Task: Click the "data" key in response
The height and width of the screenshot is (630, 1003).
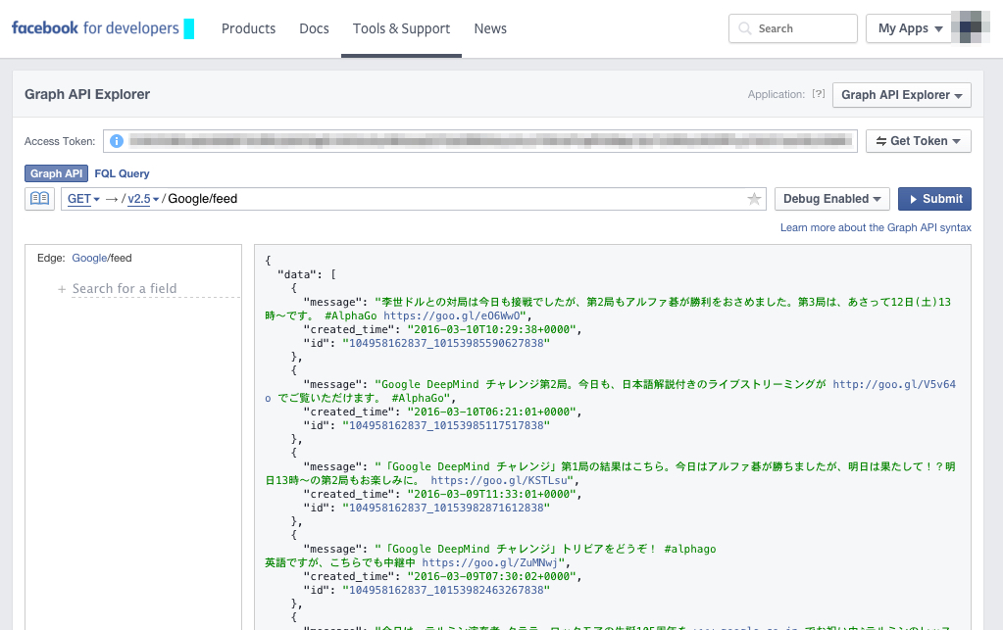Action: point(297,274)
